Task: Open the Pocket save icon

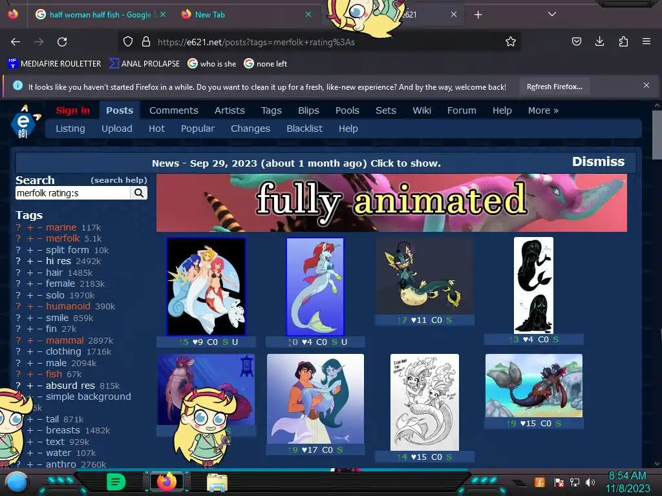Action: [576, 41]
